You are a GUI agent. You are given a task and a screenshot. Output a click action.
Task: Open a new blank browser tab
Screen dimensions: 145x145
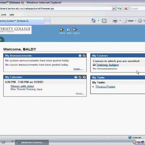pyautogui.click(x=47, y=21)
